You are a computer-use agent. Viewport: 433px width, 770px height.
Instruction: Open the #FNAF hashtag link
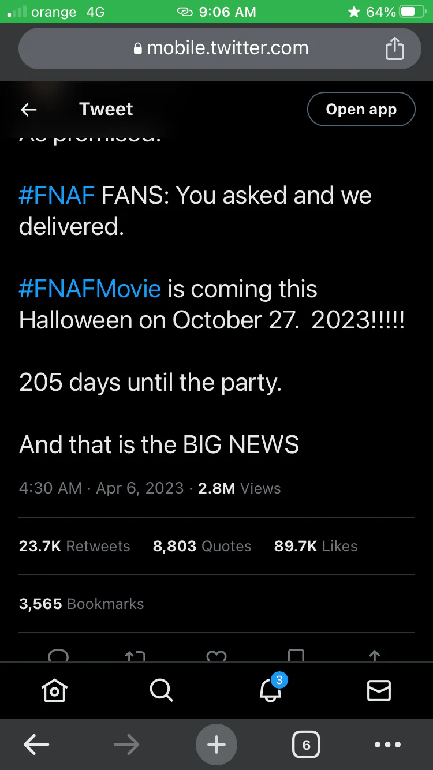(57, 196)
